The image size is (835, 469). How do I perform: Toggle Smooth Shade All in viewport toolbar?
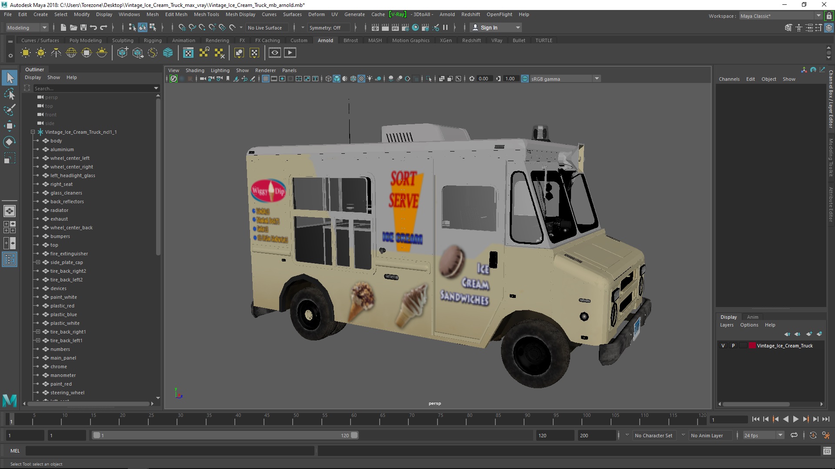tap(337, 79)
